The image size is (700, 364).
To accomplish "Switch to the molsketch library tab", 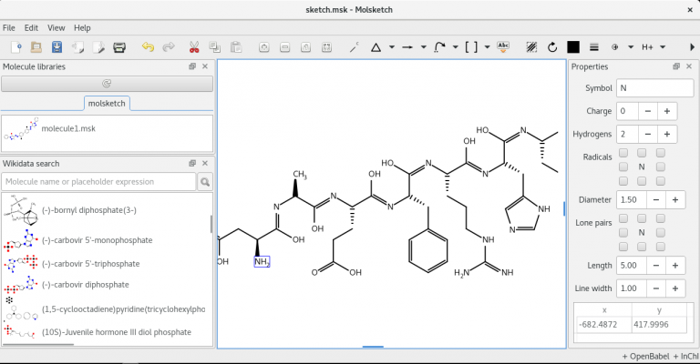I will [107, 103].
